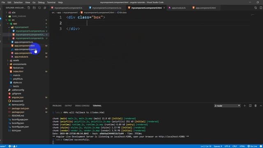The height and width of the screenshot is (148, 263).
Task: Open styles.css in the Explorer
Action: point(17,83)
